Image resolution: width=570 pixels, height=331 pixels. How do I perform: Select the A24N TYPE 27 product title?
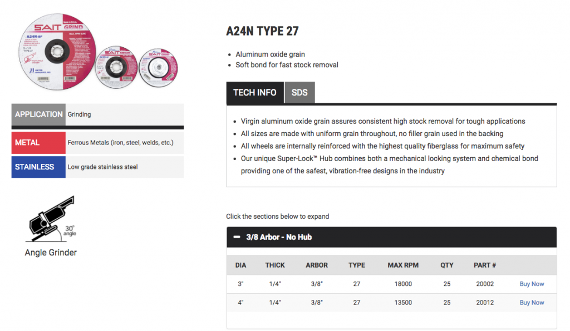point(262,31)
